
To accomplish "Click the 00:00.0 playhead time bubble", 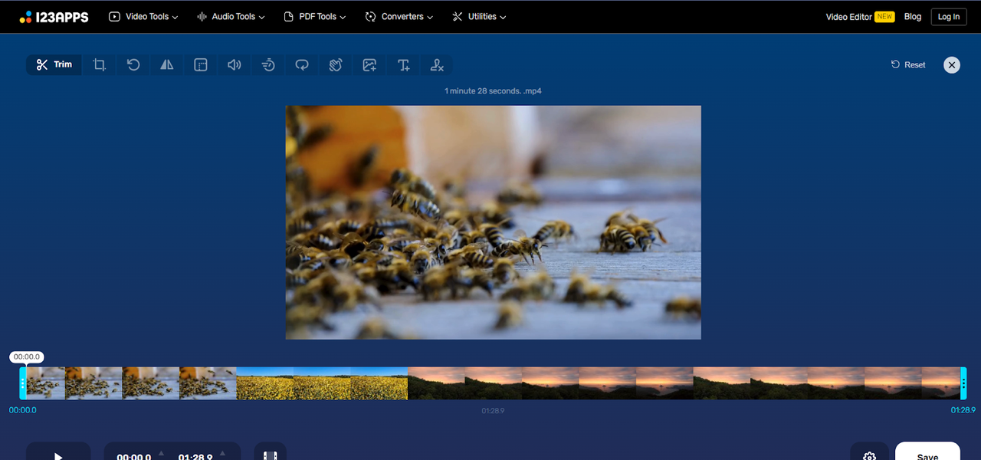I will point(27,357).
